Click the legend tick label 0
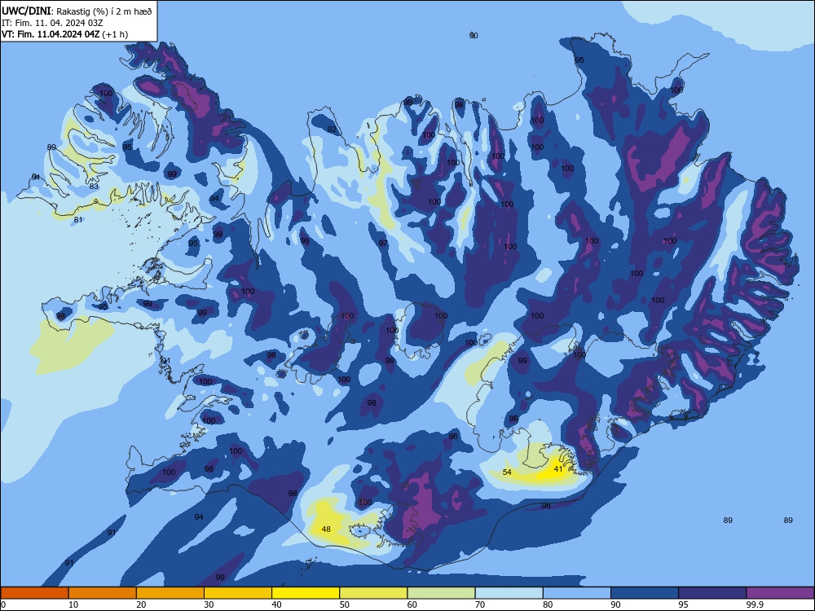Image resolution: width=815 pixels, height=611 pixels. point(3,604)
